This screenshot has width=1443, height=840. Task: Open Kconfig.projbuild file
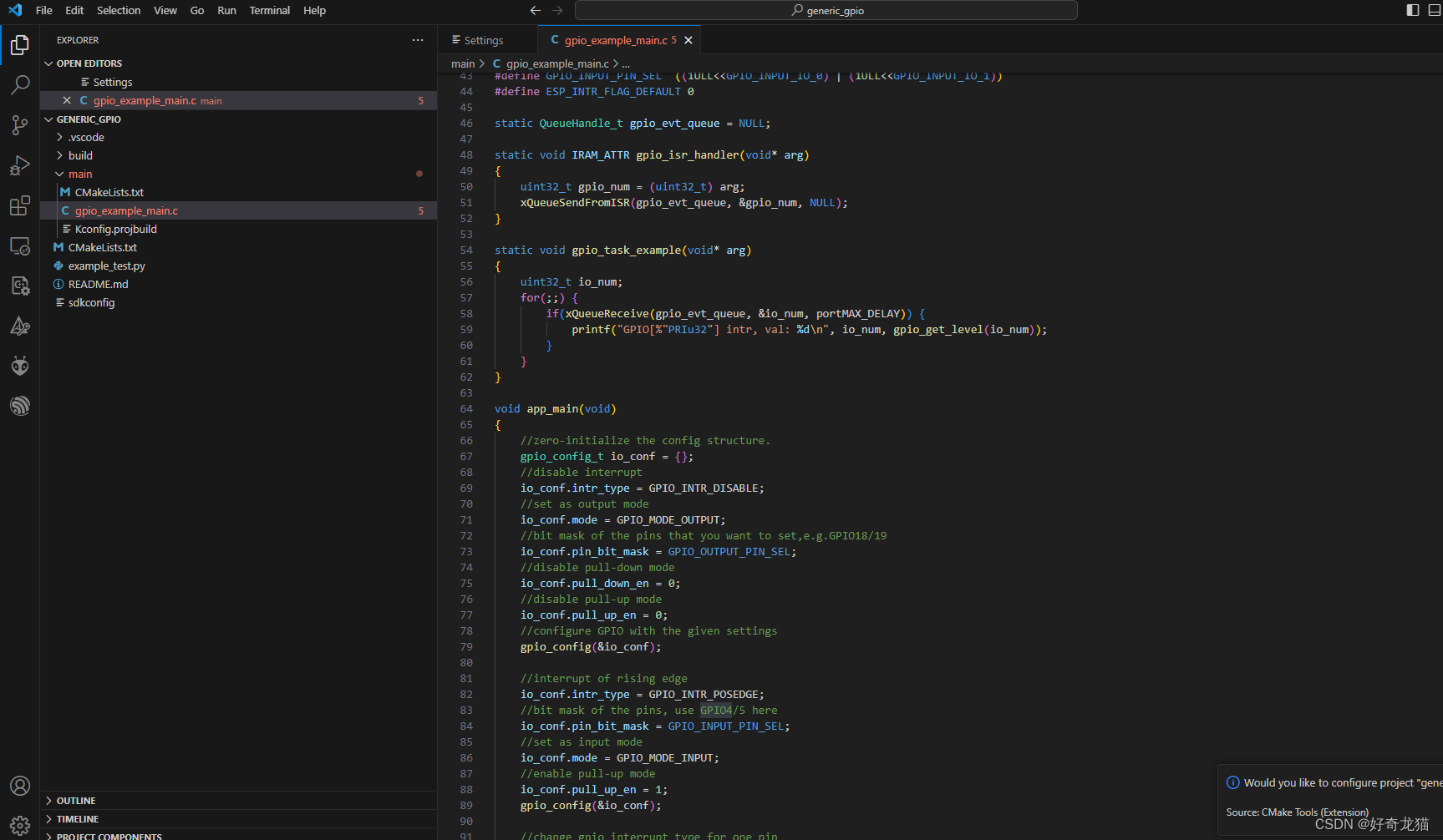point(238,229)
